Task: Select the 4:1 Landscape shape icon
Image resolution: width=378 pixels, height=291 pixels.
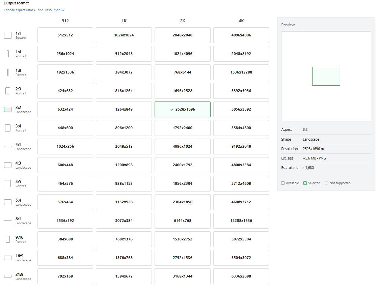Action: tap(8, 146)
